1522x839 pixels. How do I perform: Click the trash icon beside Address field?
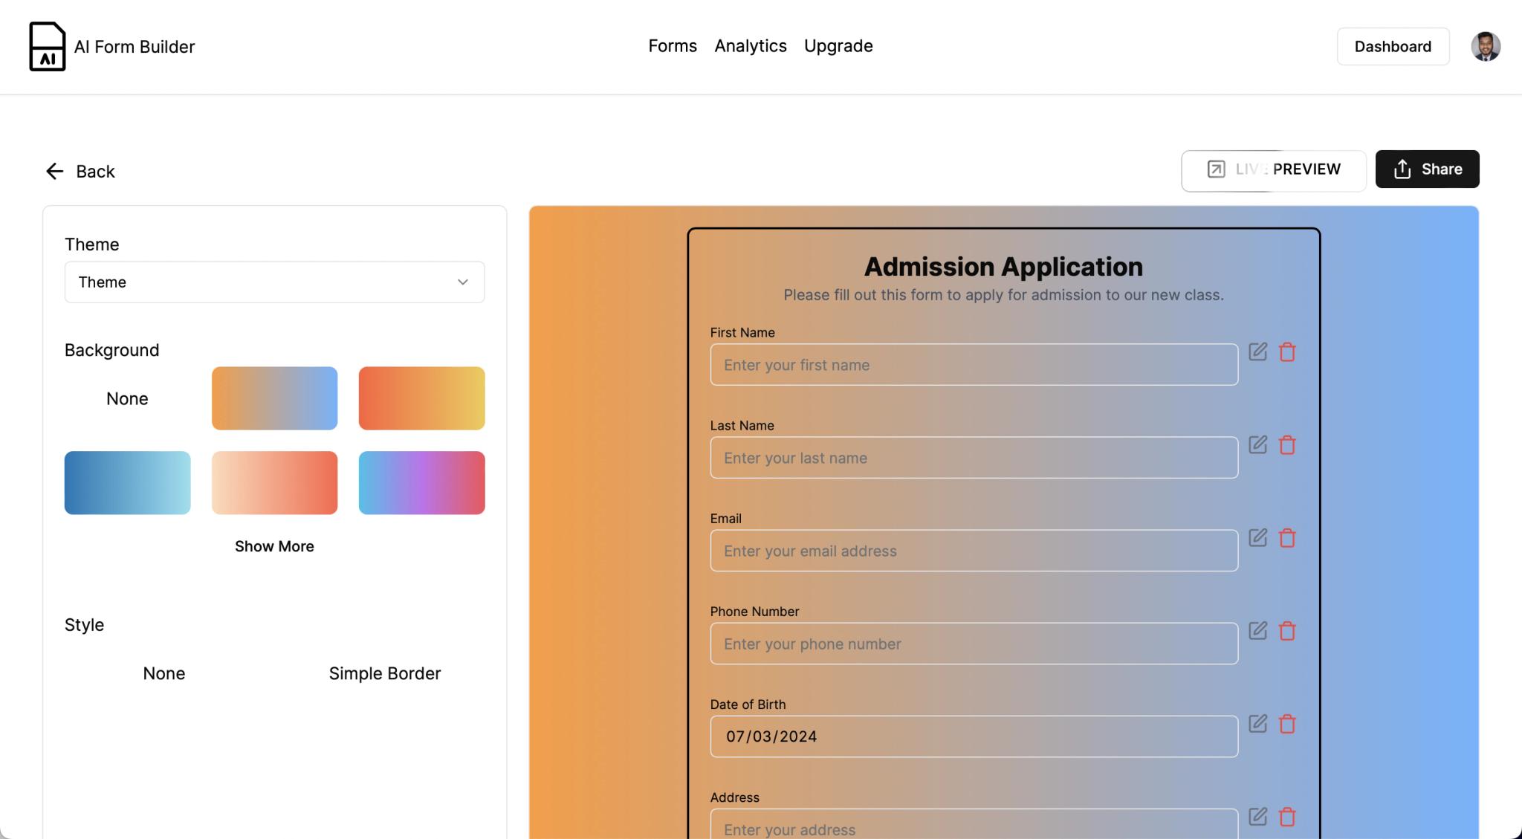coord(1287,817)
